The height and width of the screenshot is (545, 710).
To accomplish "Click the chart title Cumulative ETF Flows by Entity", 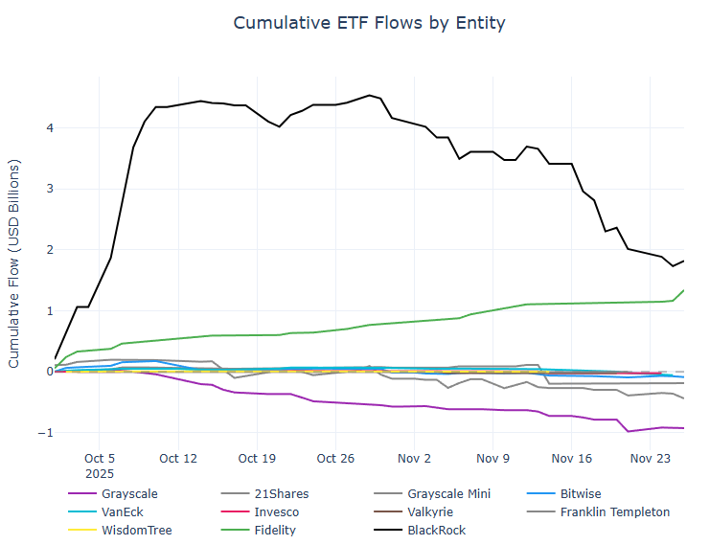I will tap(369, 22).
